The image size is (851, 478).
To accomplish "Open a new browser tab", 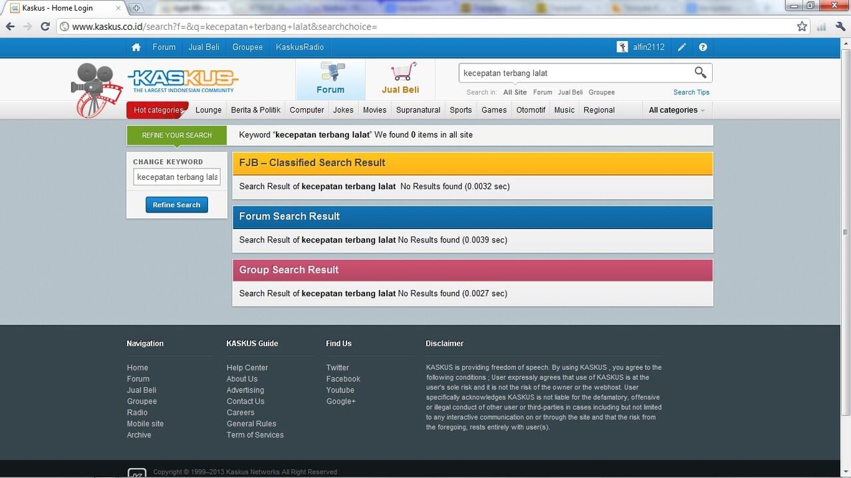I will tap(136, 8).
